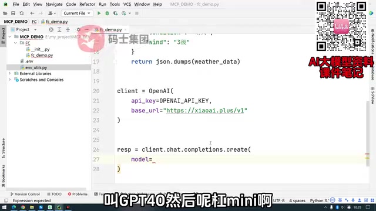The height and width of the screenshot is (211, 376).
Task: Close the fc_demo.py editor tab
Action: 125,30
